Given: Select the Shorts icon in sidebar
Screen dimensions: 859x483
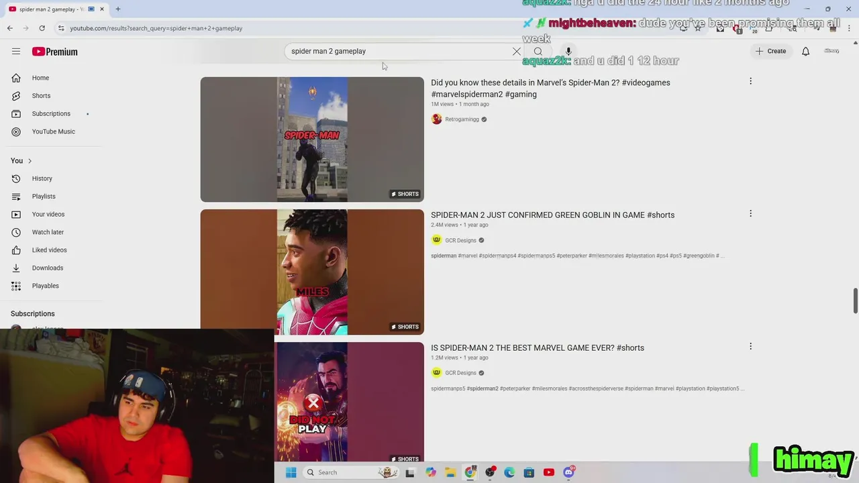Looking at the screenshot, I should (x=16, y=96).
